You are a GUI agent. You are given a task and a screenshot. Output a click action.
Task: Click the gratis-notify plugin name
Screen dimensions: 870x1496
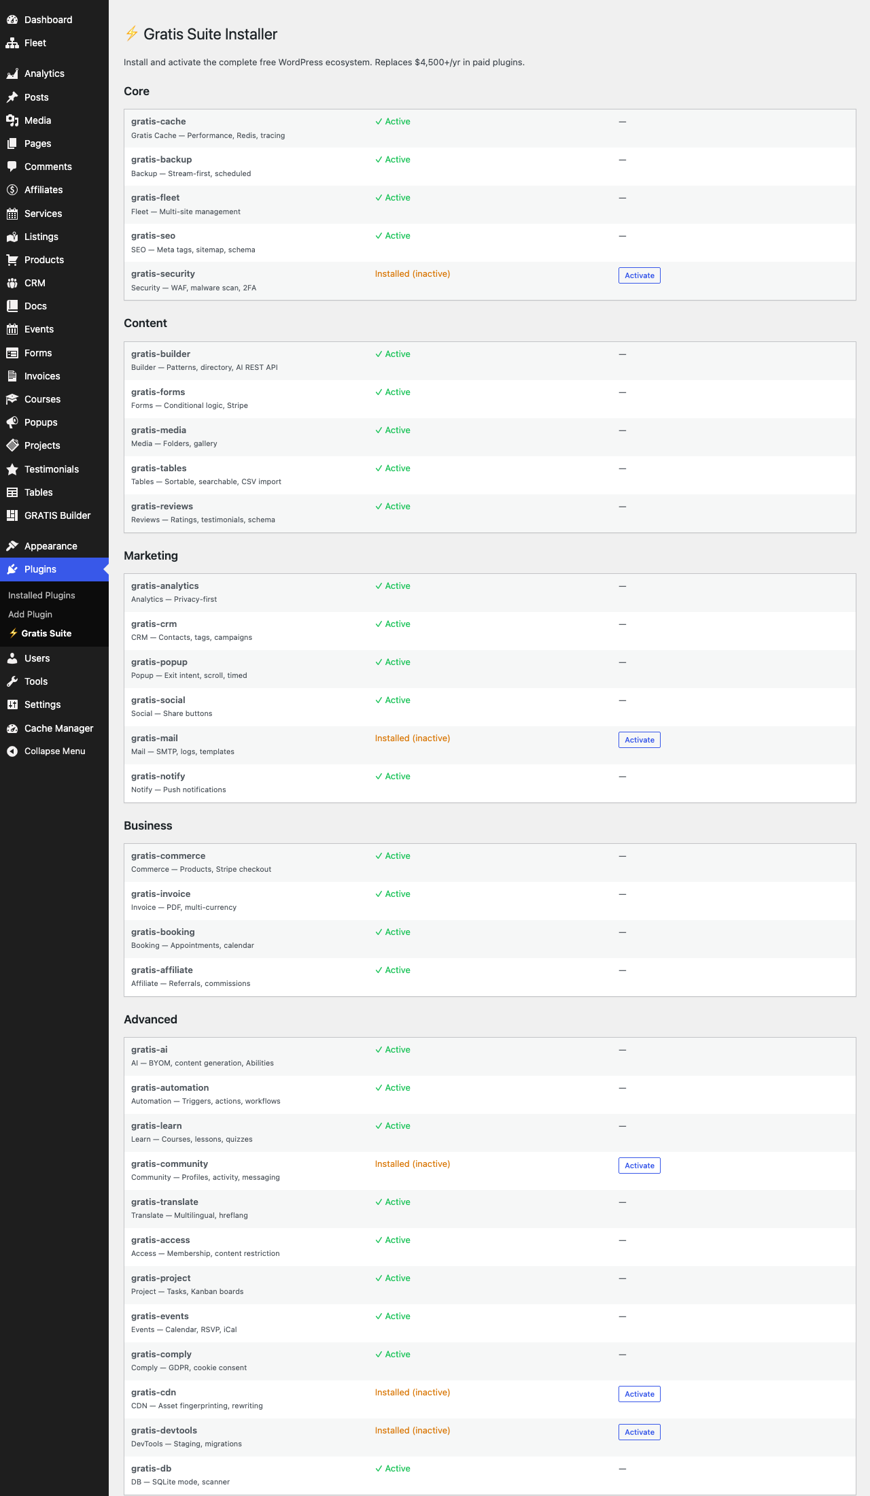158,777
